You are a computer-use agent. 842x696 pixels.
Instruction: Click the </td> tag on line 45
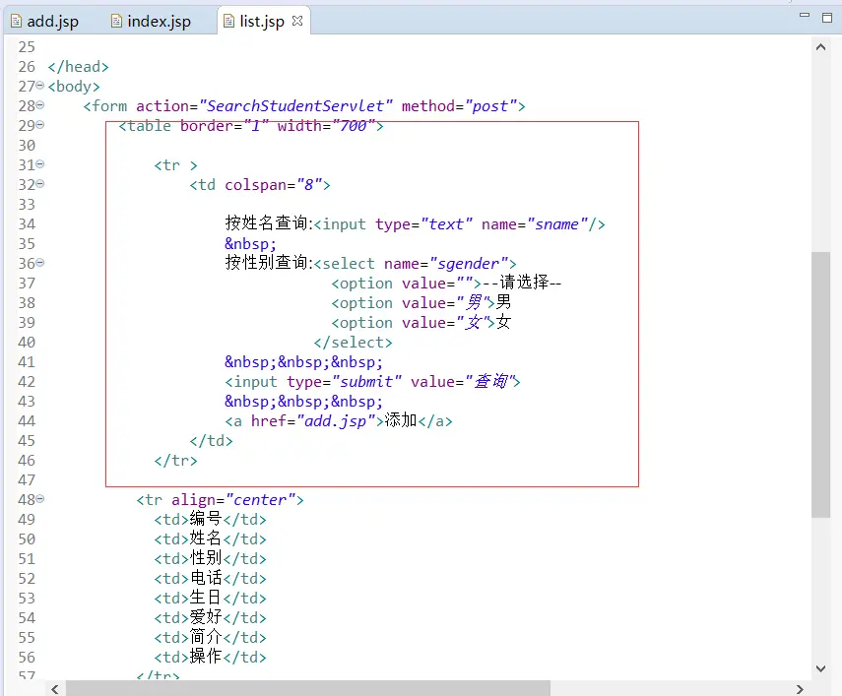(211, 441)
